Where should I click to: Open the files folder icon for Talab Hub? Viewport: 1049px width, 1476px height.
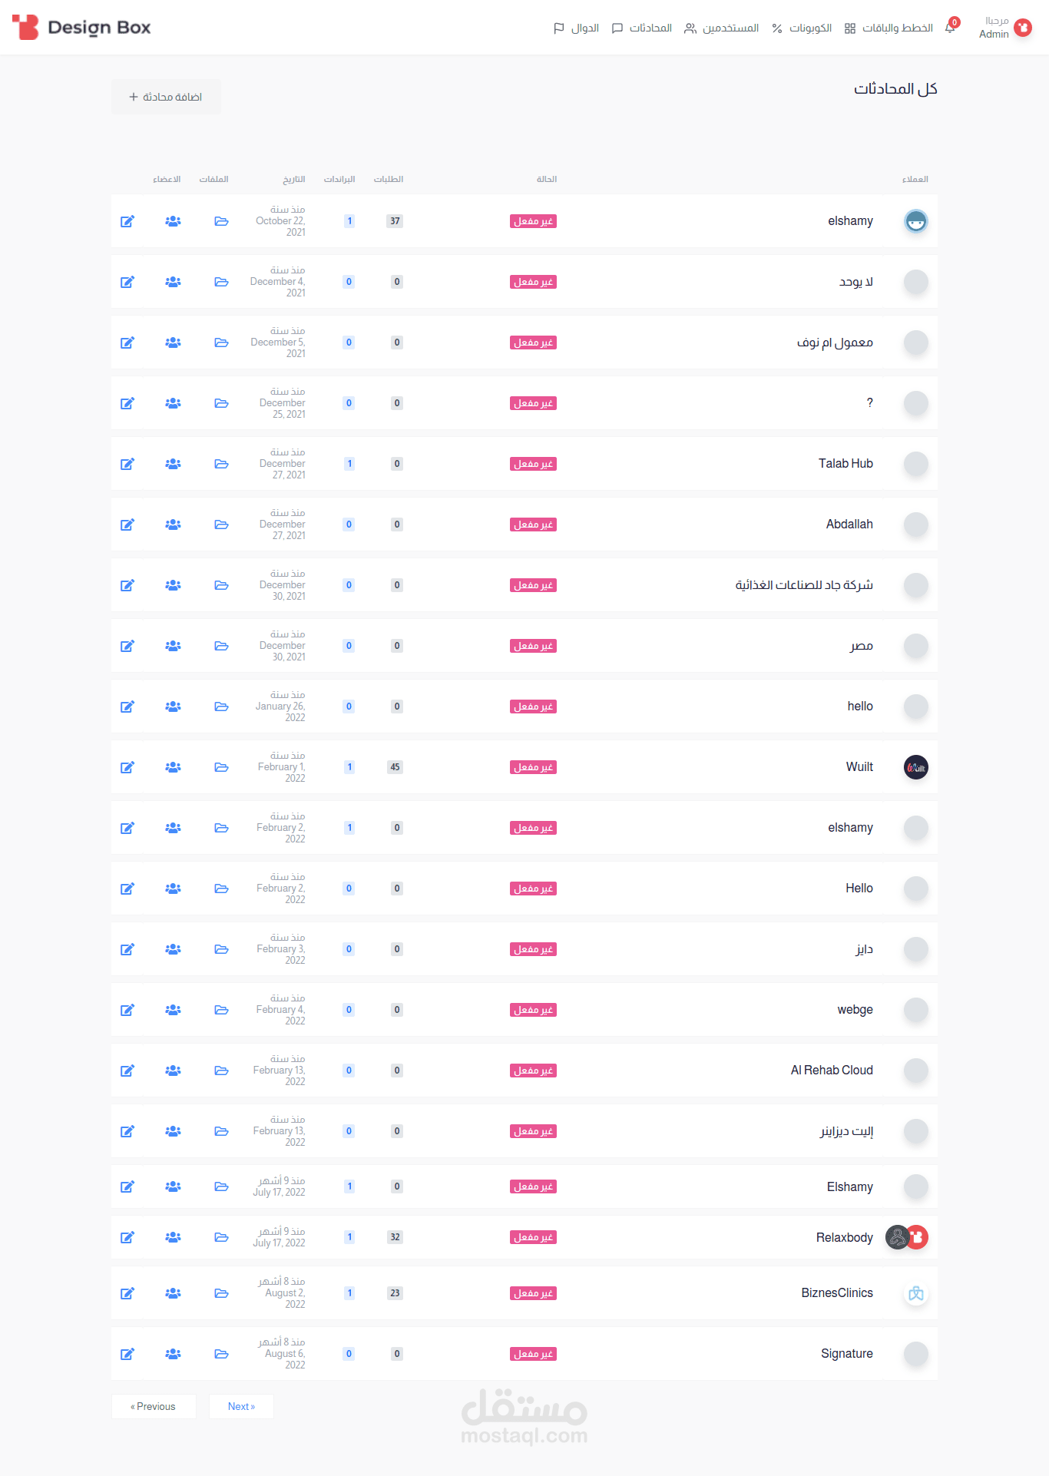(221, 464)
